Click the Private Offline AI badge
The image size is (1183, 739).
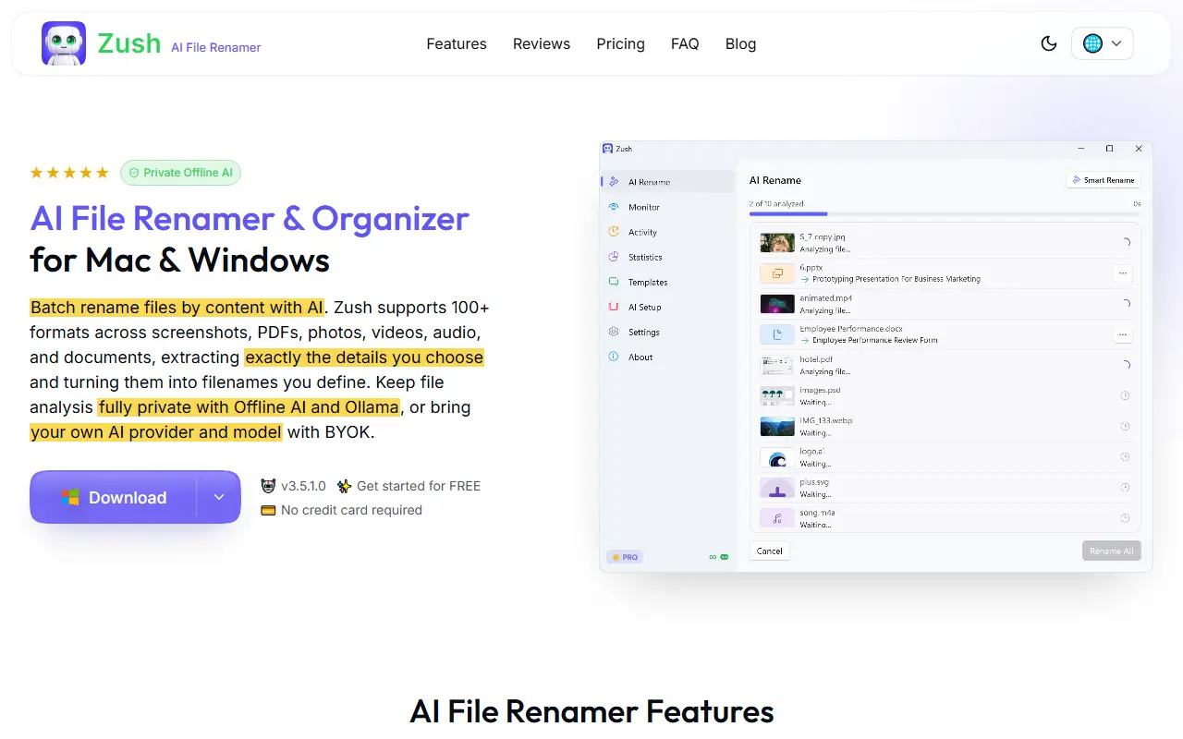point(180,173)
